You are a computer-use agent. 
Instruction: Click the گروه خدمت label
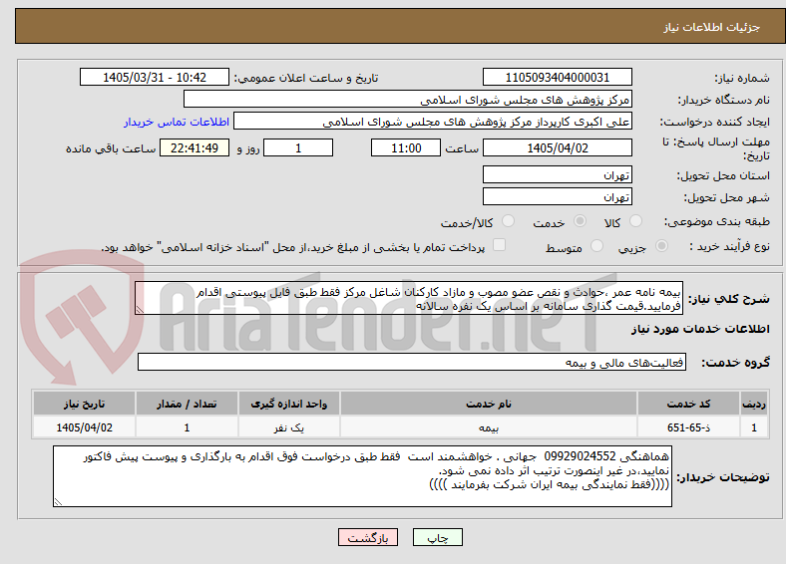735,363
